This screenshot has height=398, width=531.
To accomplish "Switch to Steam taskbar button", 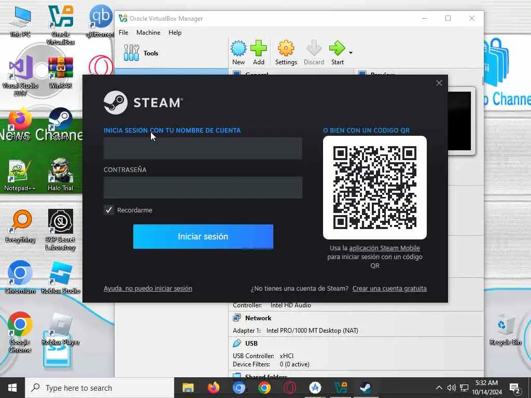I will point(366,388).
